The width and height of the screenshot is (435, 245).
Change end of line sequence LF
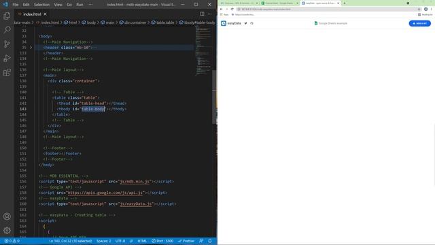point(131,241)
